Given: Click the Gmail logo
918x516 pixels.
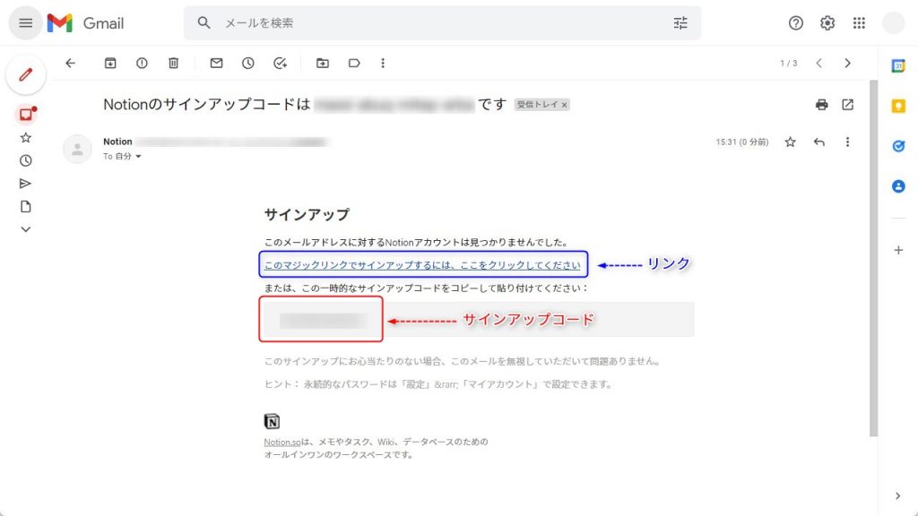Looking at the screenshot, I should tap(85, 22).
